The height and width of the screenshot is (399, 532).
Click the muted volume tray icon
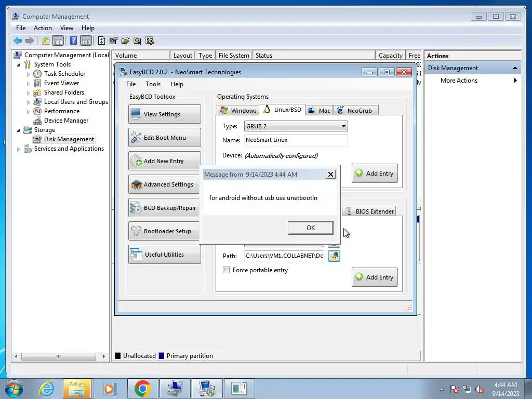[x=480, y=390]
